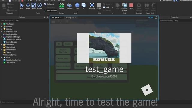Select ReplicatedFirst in Explorer

coord(12,34)
